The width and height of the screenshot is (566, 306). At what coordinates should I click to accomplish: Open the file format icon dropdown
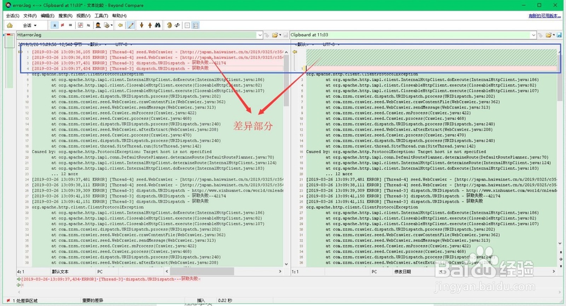pyautogui.click(x=108, y=25)
